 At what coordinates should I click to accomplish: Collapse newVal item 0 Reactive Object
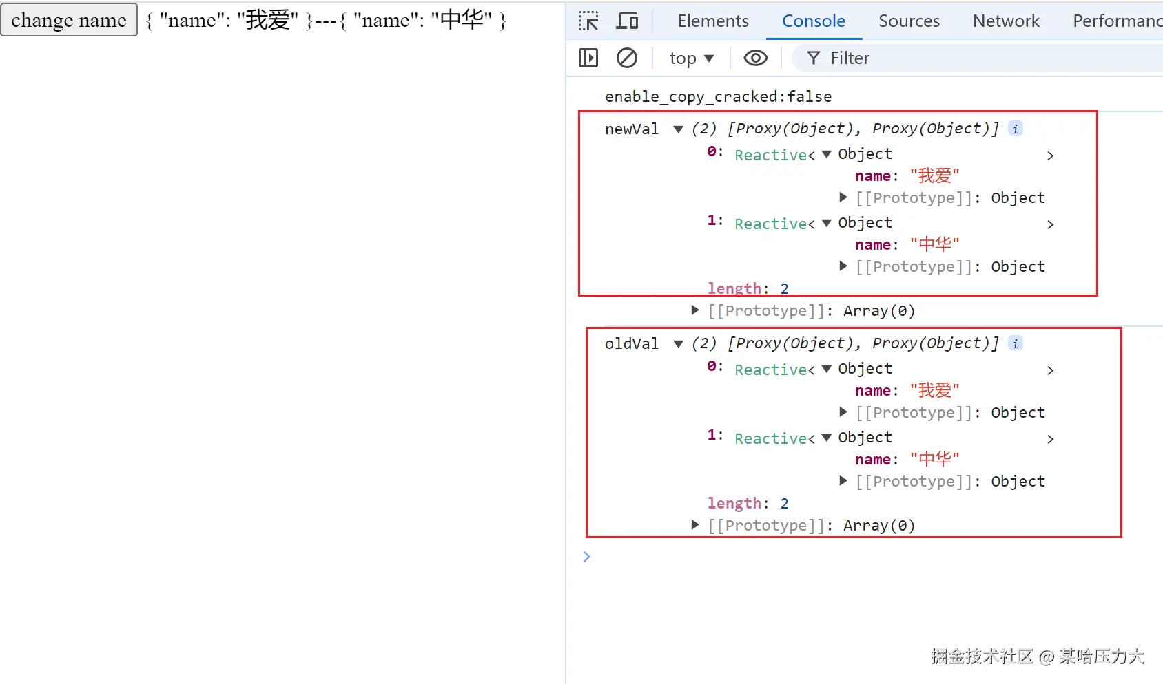point(827,154)
